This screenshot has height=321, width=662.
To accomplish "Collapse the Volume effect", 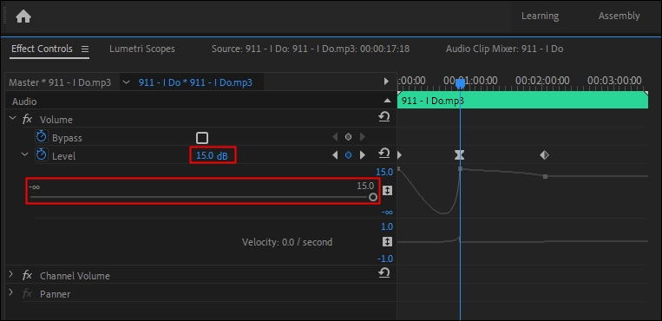I will [12, 119].
